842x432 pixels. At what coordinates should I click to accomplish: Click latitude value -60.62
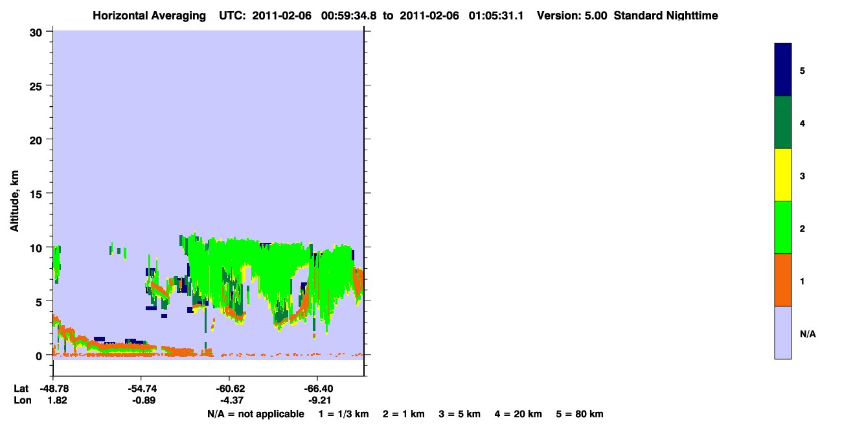click(x=229, y=389)
